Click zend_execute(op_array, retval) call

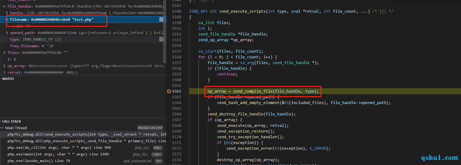tap(253, 126)
